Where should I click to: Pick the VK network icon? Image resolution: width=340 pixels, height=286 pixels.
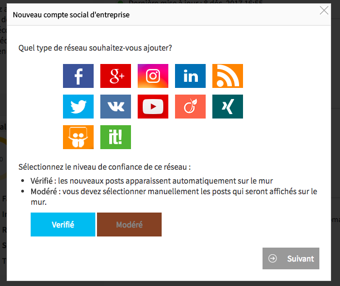pyautogui.click(x=115, y=106)
